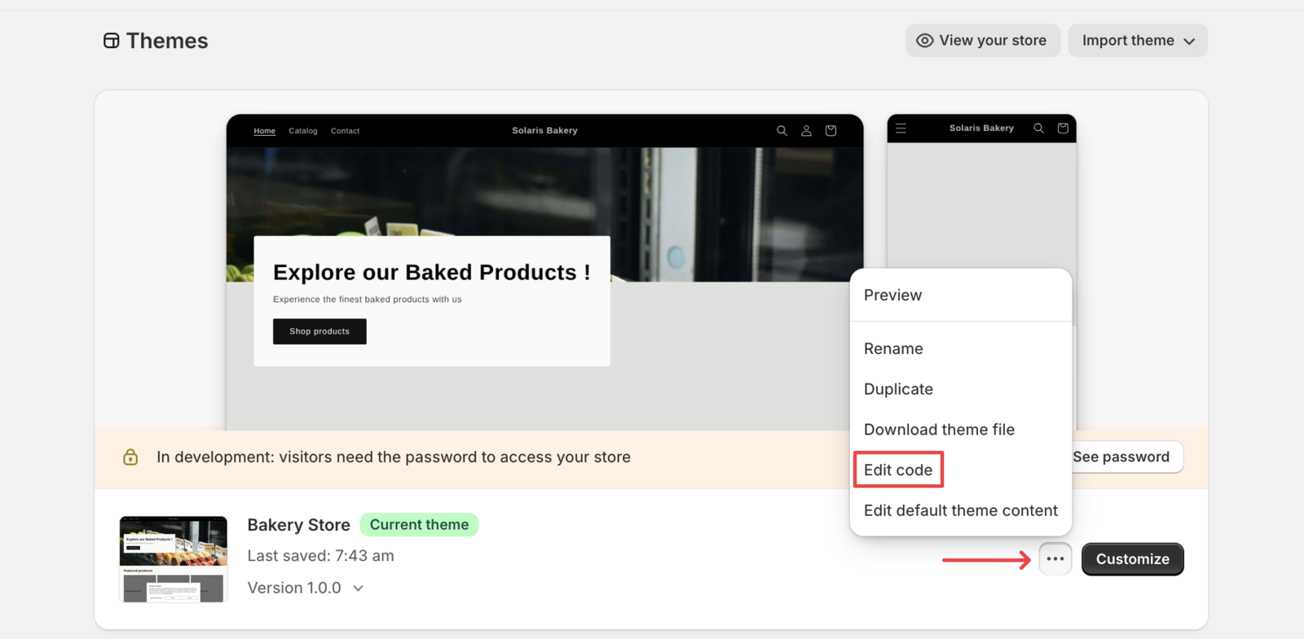
Task: Choose Edit code in the menu
Action: point(898,470)
